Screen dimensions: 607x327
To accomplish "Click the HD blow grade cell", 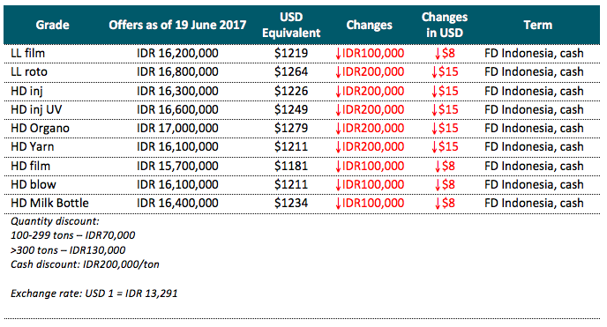I will click(x=34, y=185).
